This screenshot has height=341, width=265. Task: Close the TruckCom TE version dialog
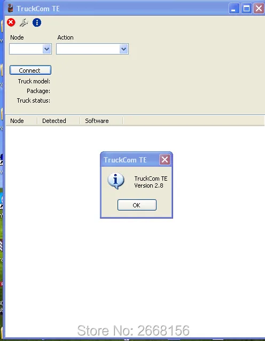[x=165, y=160]
